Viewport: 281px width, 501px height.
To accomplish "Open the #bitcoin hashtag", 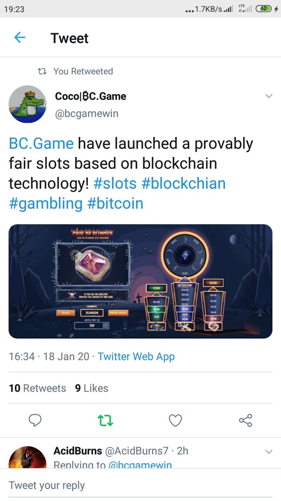I will click(x=115, y=204).
